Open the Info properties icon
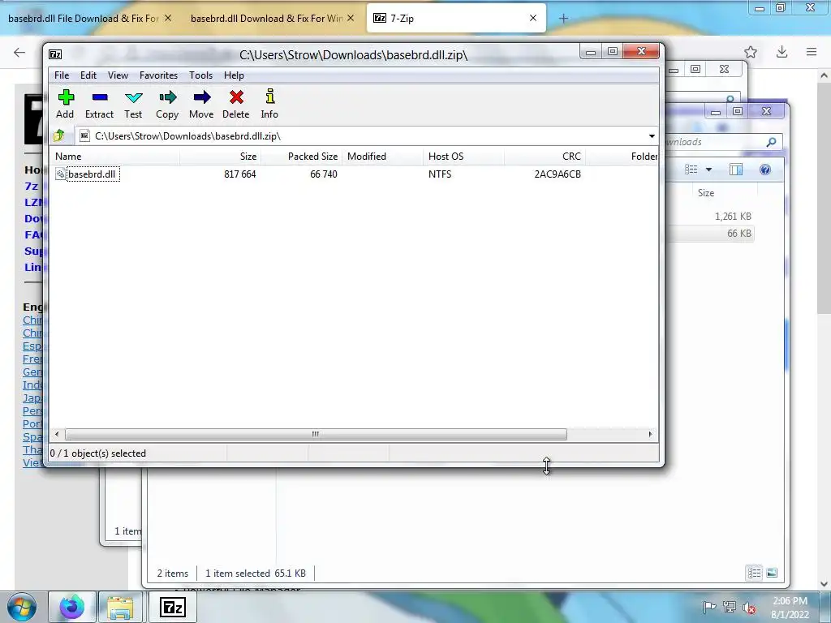The width and height of the screenshot is (831, 623). click(269, 97)
